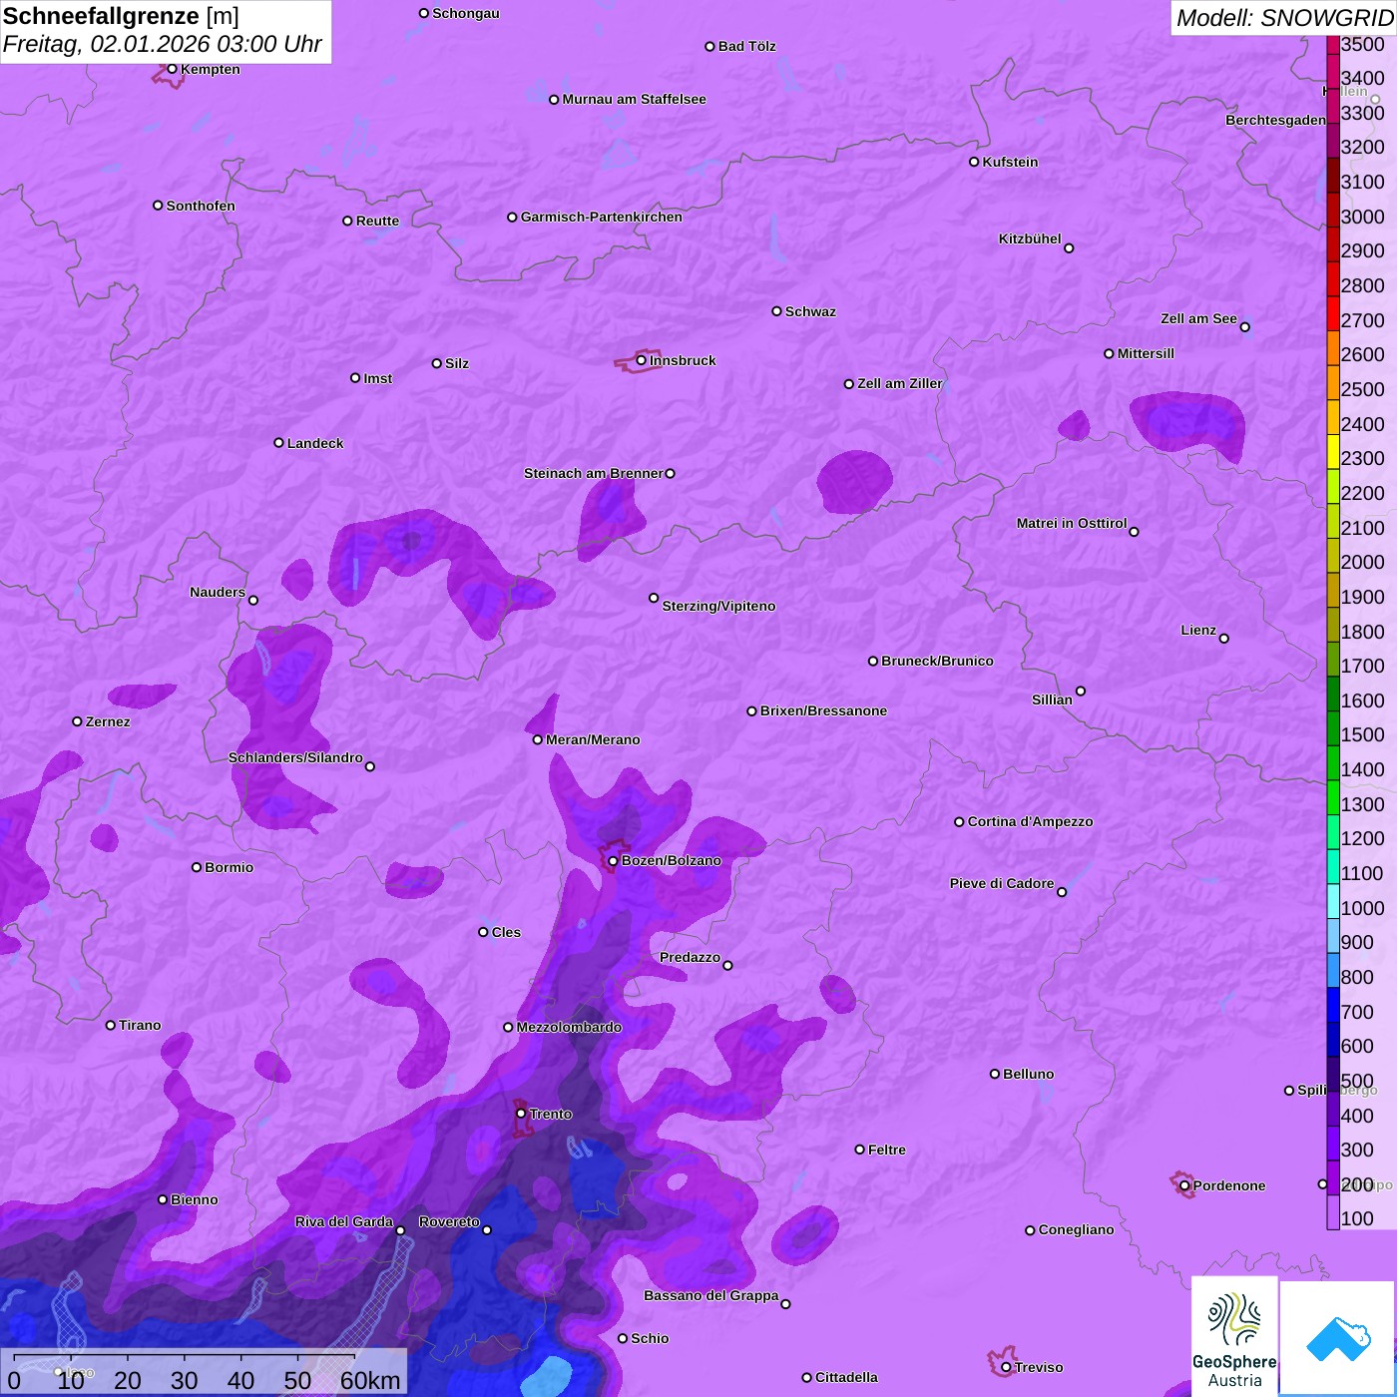Click the Sonthofen label

(x=201, y=206)
